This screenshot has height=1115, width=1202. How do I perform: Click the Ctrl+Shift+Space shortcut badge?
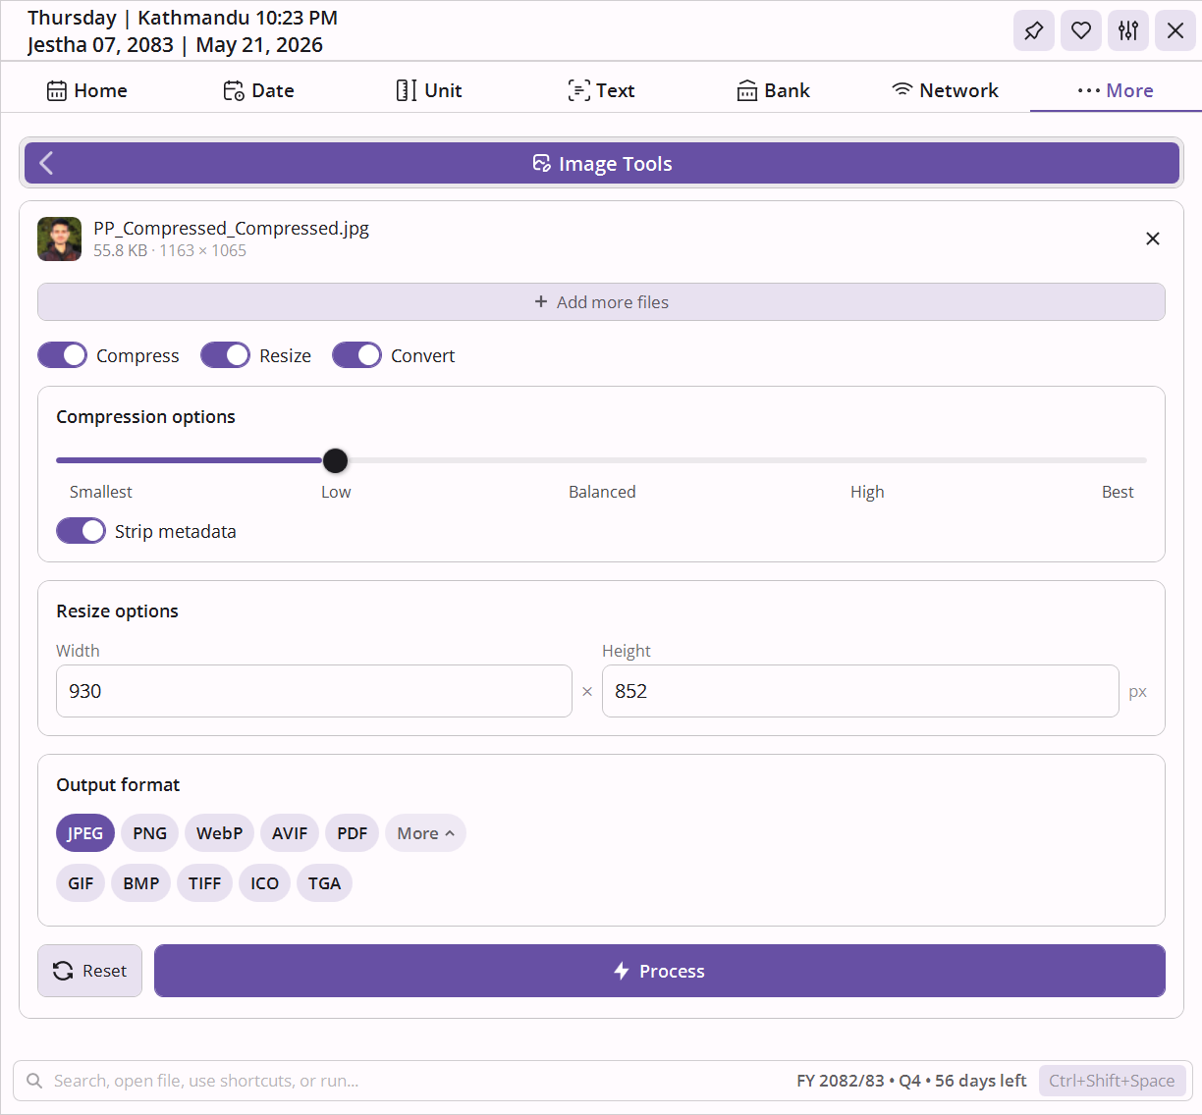click(1112, 1081)
